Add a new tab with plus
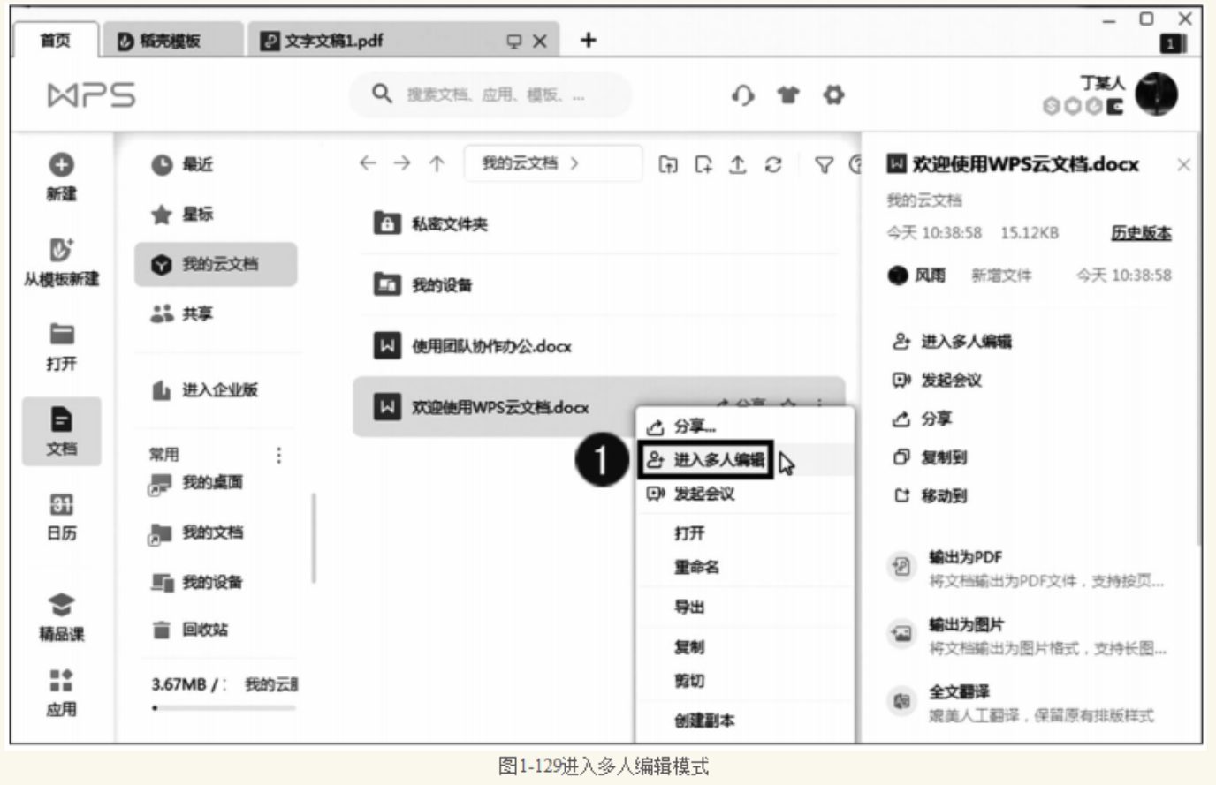Viewport: 1216px width, 785px height. coord(589,41)
